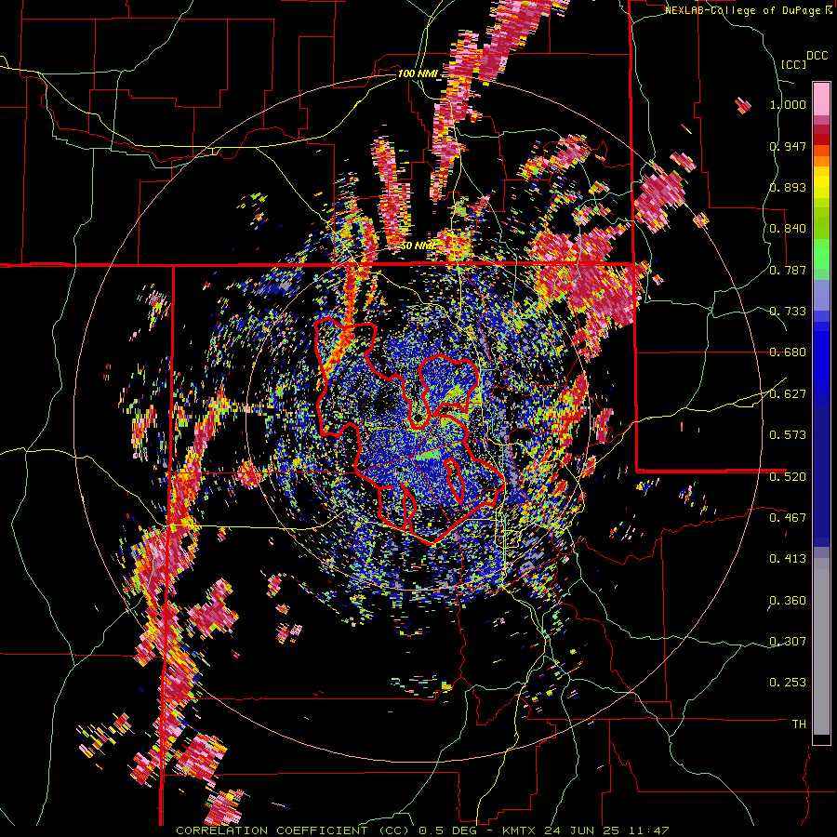Click the Correlation Coefficient KMTX caption at bottom

pyautogui.click(x=422, y=830)
